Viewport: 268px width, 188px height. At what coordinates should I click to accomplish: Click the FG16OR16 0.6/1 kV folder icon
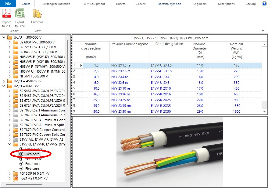16,173
